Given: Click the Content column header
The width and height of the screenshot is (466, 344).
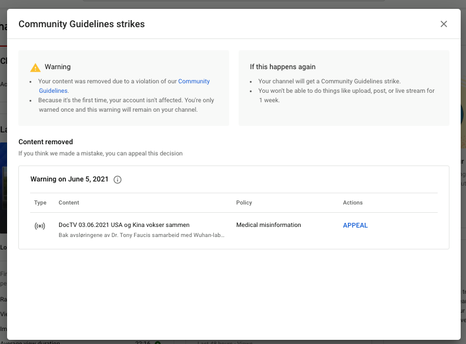Looking at the screenshot, I should tap(69, 203).
